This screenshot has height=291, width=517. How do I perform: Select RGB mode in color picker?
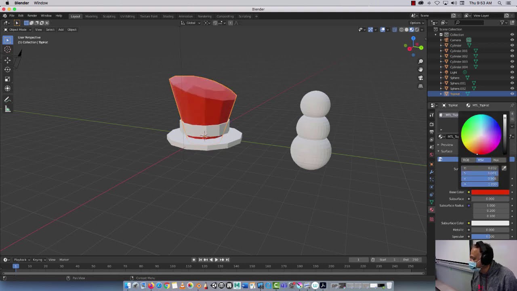point(466,160)
